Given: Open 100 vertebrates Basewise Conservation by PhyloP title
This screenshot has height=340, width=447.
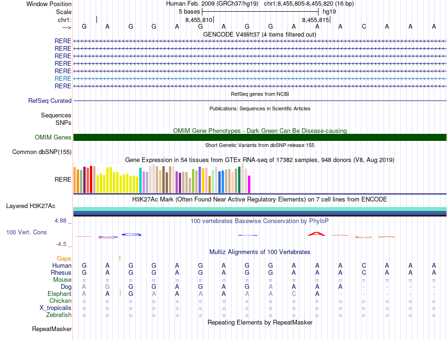Looking at the screenshot, I should tap(260, 221).
